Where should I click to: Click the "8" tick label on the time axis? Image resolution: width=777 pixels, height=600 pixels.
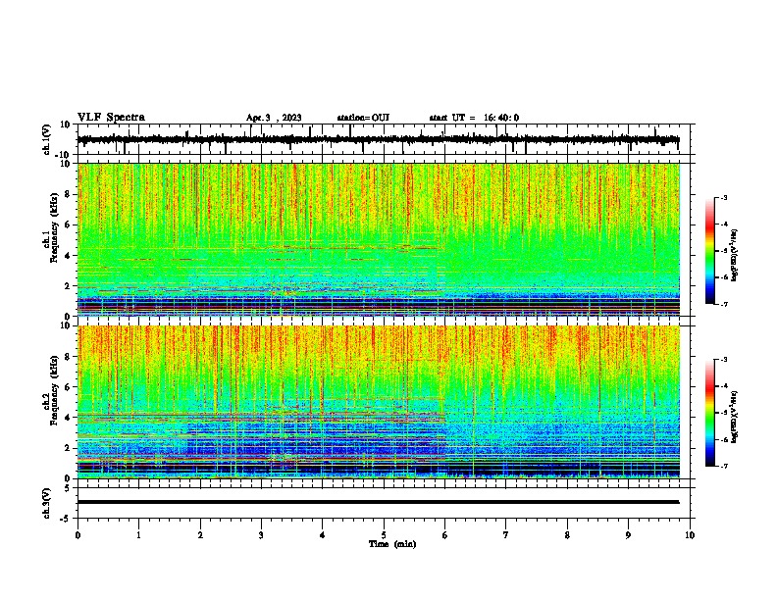click(x=567, y=535)
